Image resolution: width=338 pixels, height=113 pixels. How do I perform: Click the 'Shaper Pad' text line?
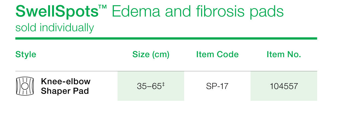point(65,91)
